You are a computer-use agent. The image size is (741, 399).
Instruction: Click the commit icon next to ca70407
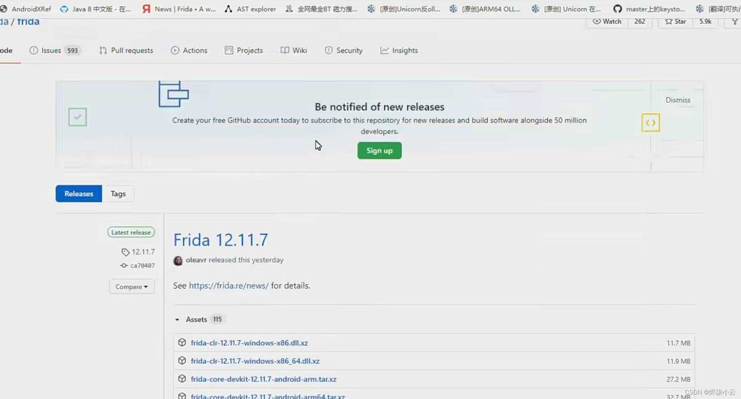click(x=123, y=265)
